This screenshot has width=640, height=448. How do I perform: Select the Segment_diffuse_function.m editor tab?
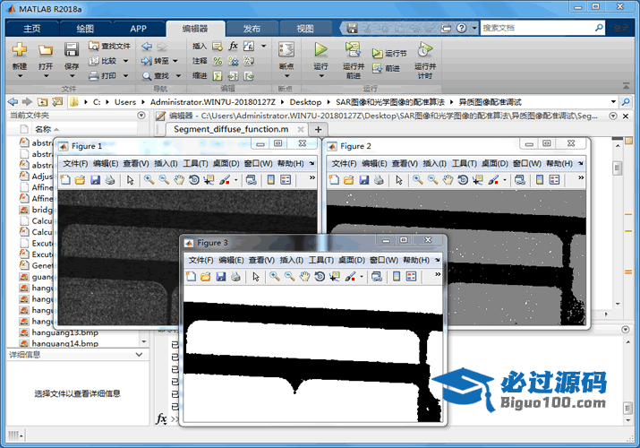point(231,129)
